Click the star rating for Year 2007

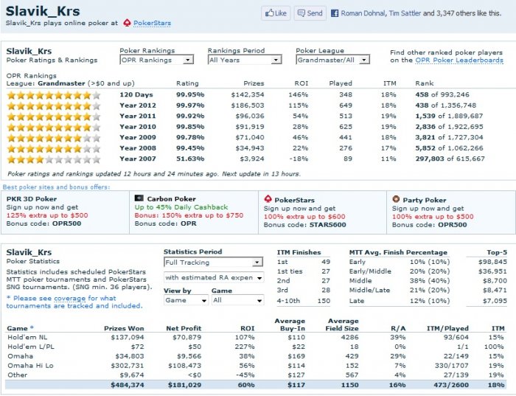click(x=54, y=159)
